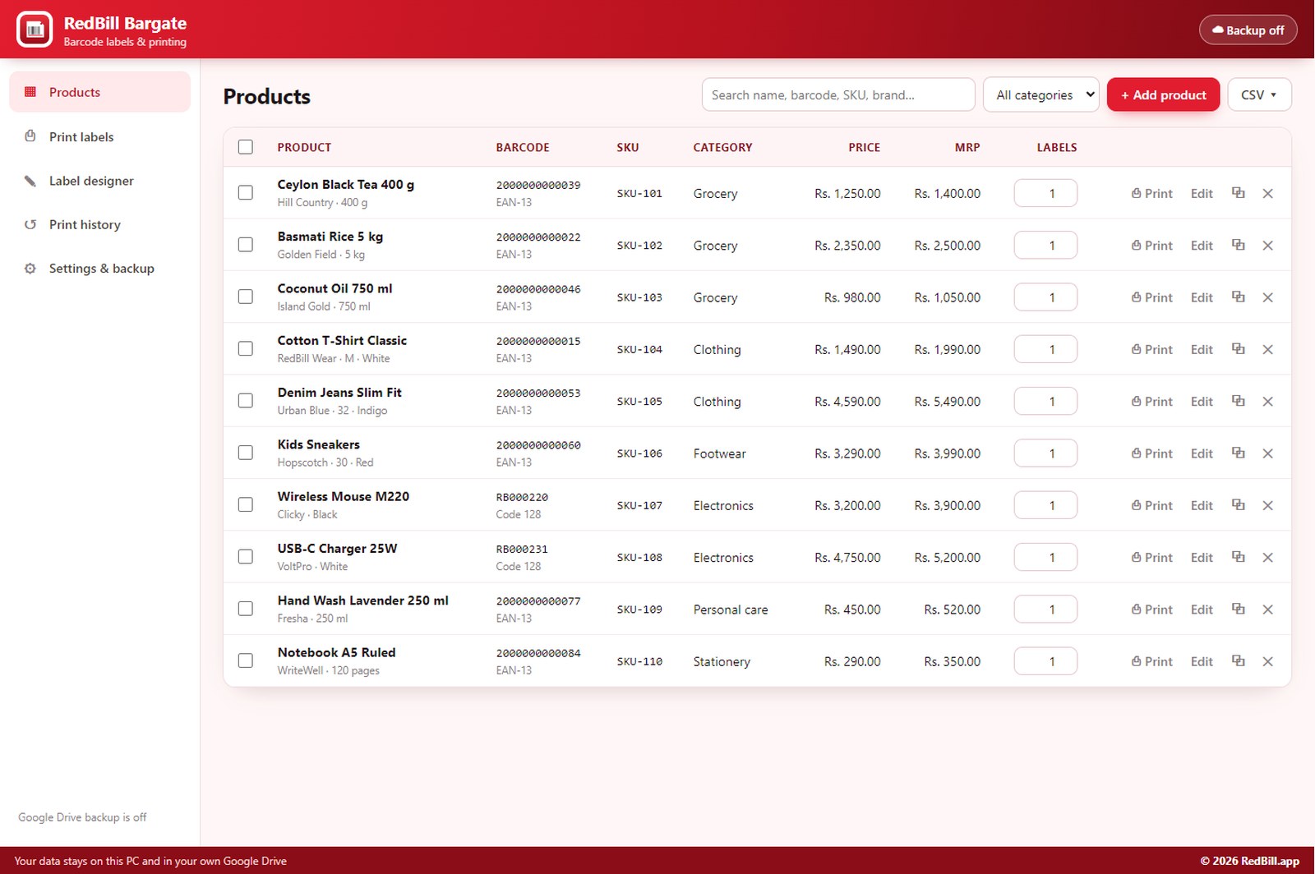The height and width of the screenshot is (874, 1315).
Task: Open the Products section in sidebar
Action: [x=100, y=92]
